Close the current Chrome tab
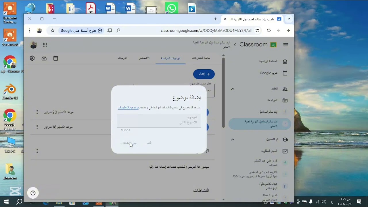Viewport: 368px width, 207px height. coord(225,19)
